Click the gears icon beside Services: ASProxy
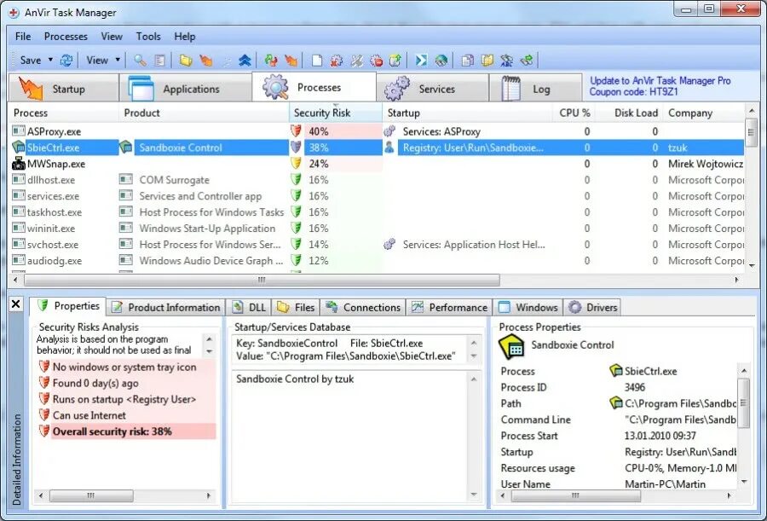 [389, 131]
